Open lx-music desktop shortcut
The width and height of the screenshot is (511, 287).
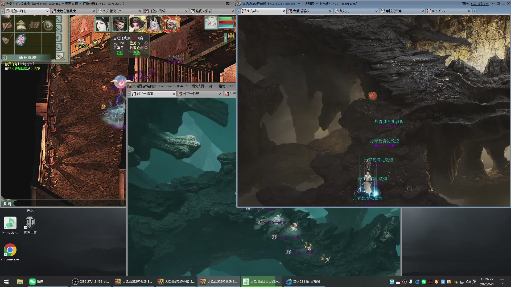(10, 226)
